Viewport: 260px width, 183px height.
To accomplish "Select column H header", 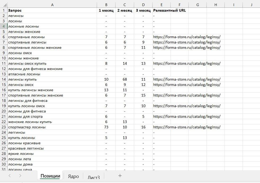I will [215, 5].
